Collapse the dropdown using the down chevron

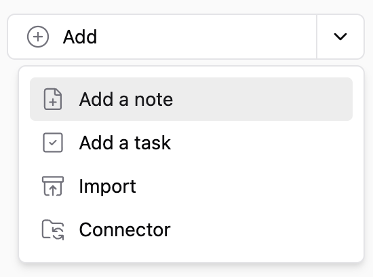point(340,37)
